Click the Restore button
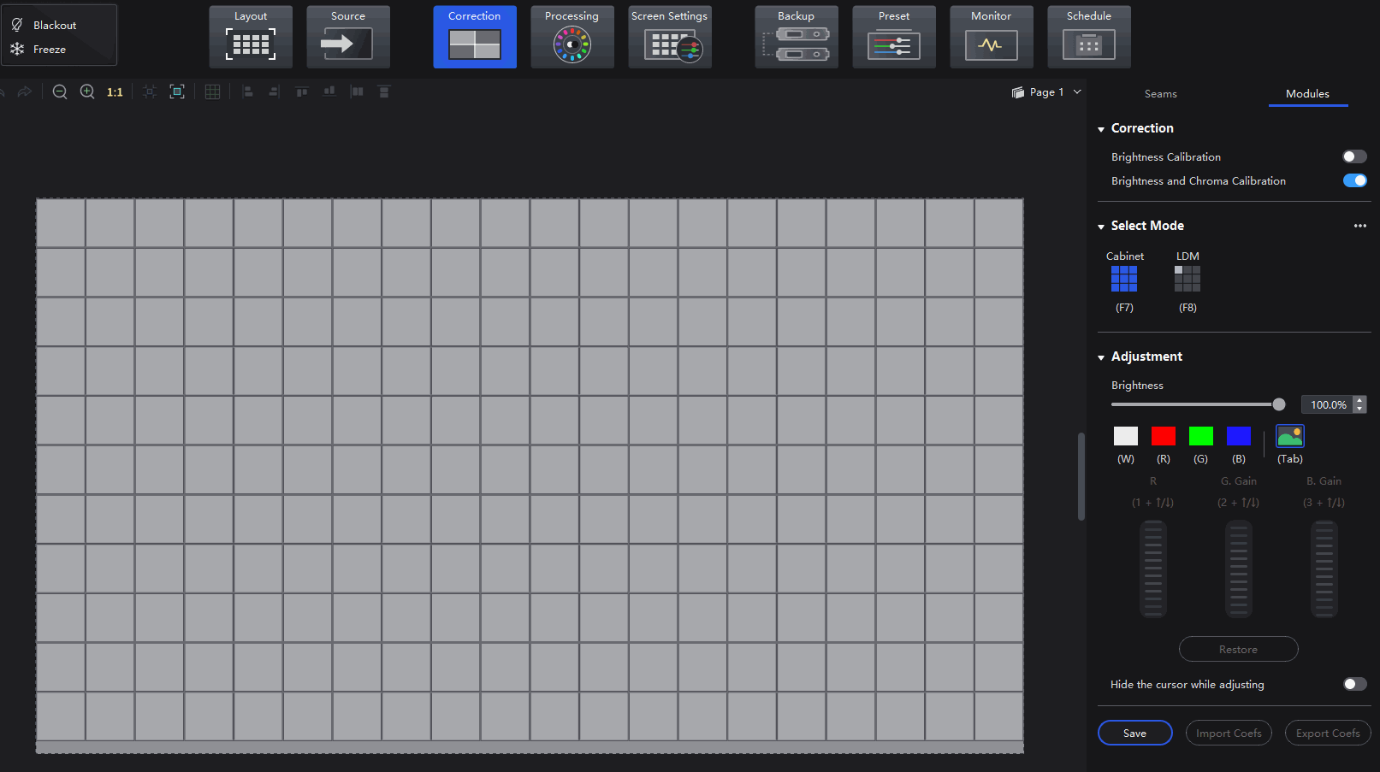Image resolution: width=1380 pixels, height=772 pixels. (x=1239, y=649)
